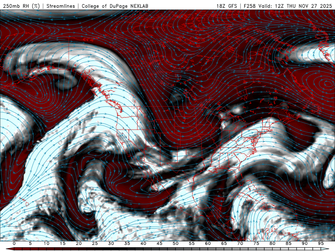Viewport: 335px width, 251px height.
Task: Click the '5' value on the color scale
Action: tap(30, 243)
